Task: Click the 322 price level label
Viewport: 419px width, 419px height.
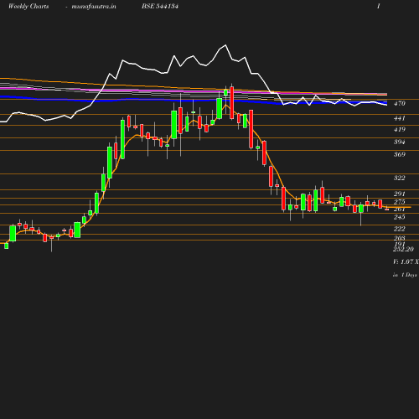Action: tap(400, 178)
